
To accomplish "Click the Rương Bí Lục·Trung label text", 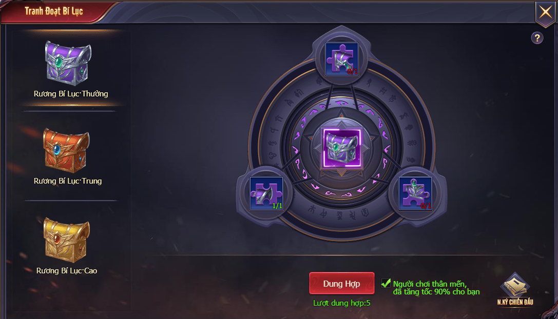I will coord(68,181).
